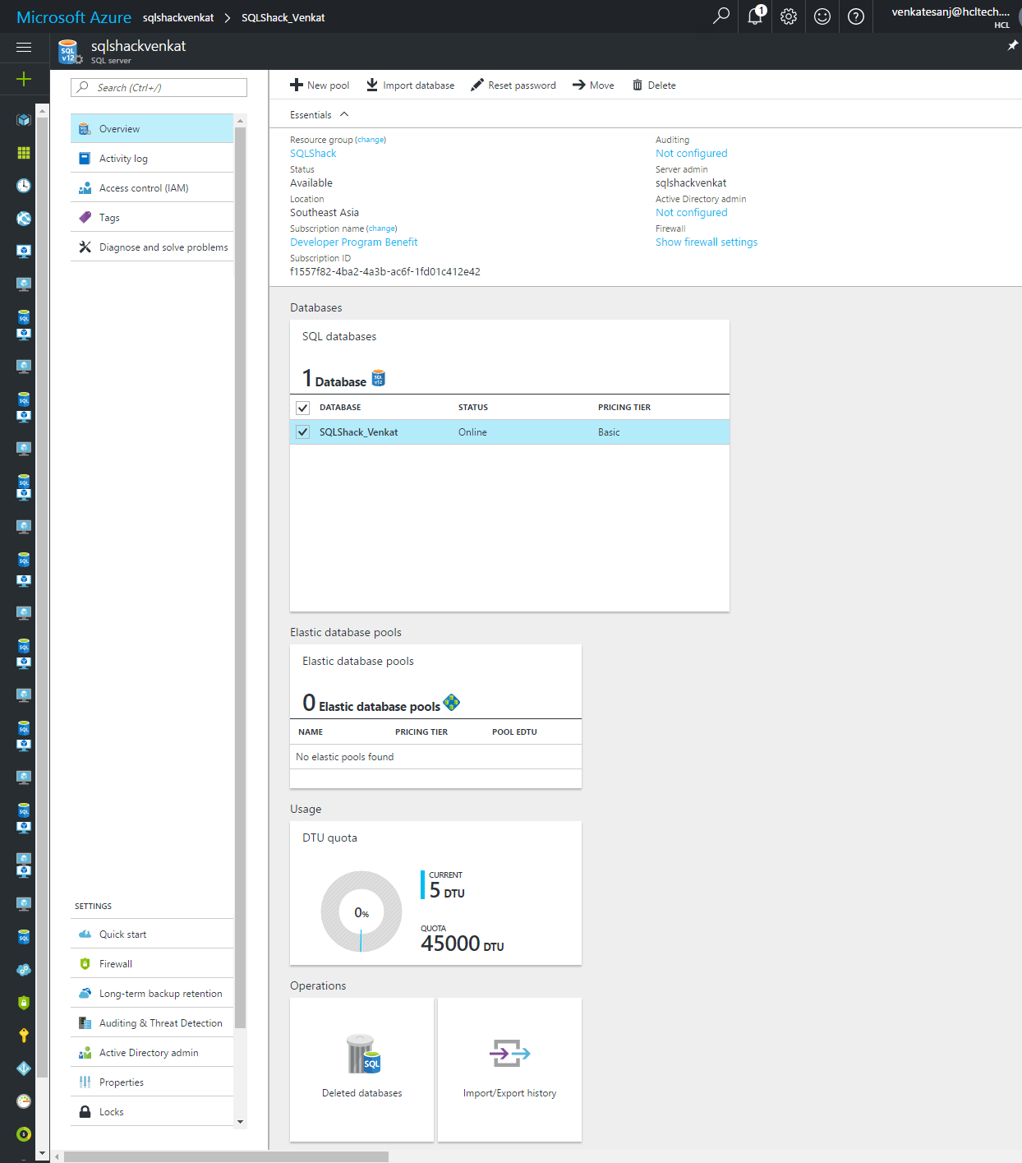Open Access control (IAM) menu item
Screen dimensions: 1022x1163
coord(152,188)
